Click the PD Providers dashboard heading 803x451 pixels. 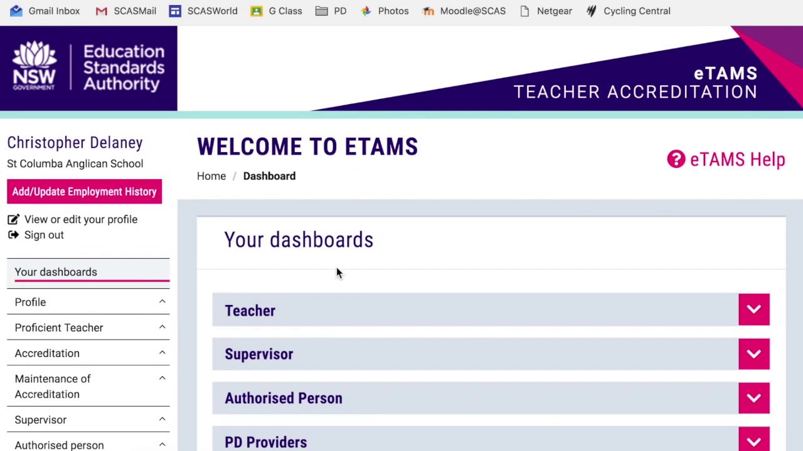coord(265,442)
